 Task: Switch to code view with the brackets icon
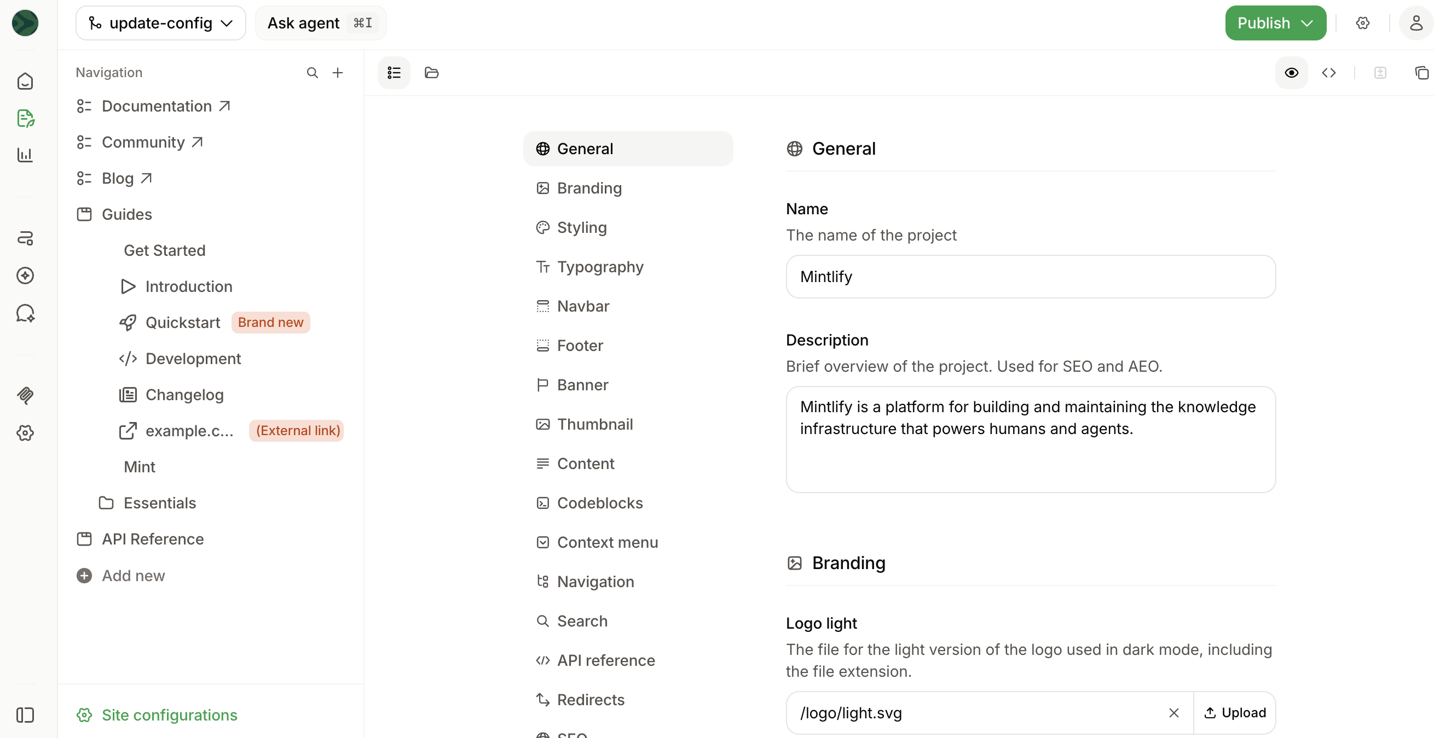point(1329,73)
